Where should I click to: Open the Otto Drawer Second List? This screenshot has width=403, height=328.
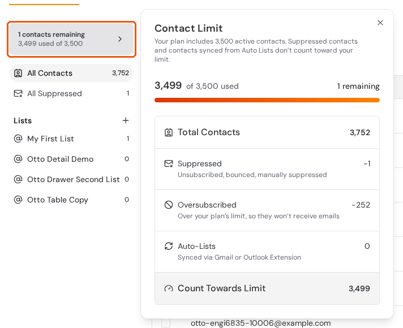pos(71,179)
